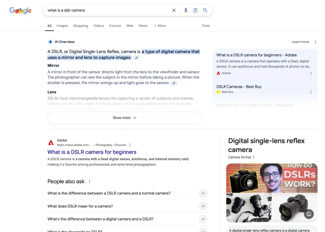Screen dimensions: 325x232
Task: Click 'Digital single-lens reflex camera' panel heading
Action: click(266, 145)
